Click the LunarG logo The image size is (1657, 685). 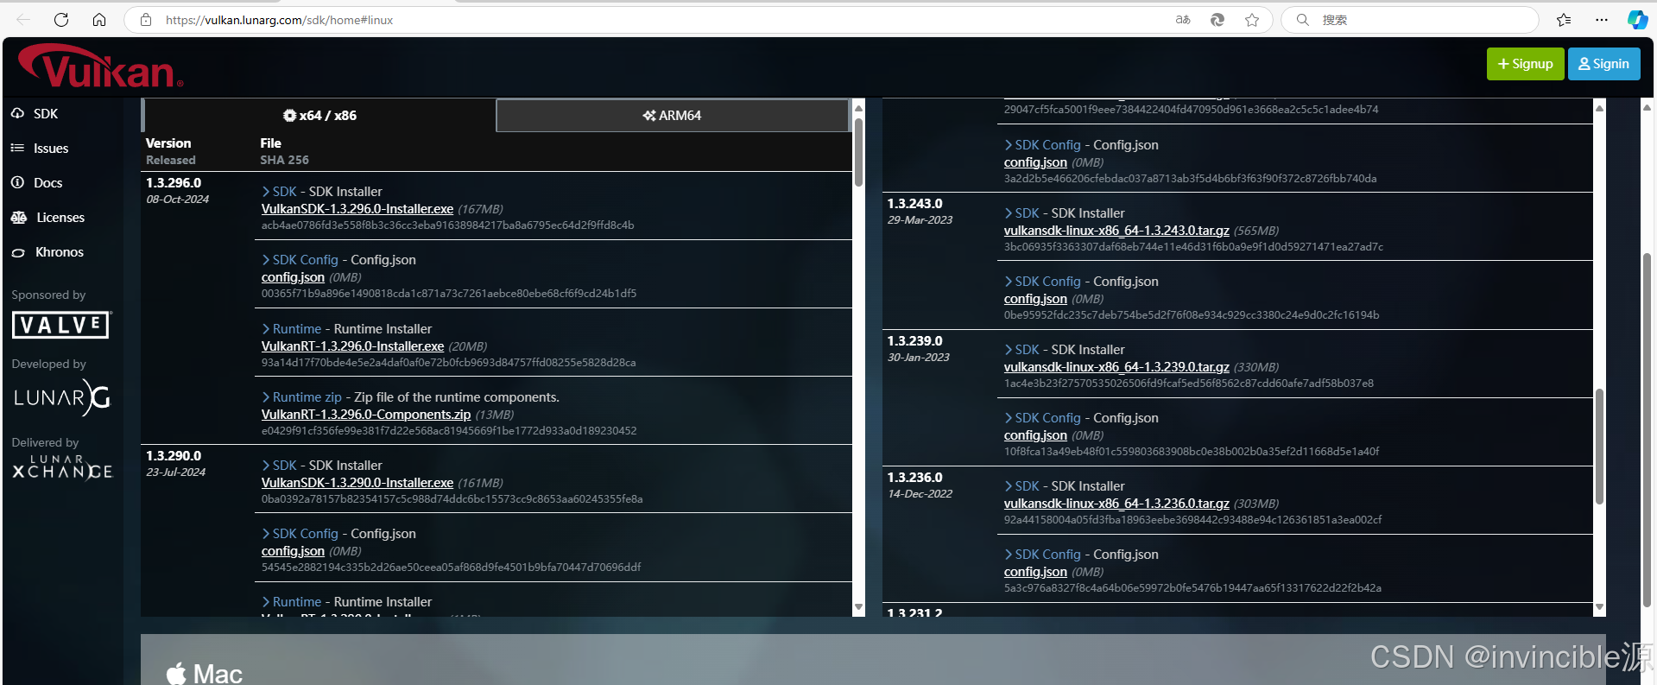[62, 397]
